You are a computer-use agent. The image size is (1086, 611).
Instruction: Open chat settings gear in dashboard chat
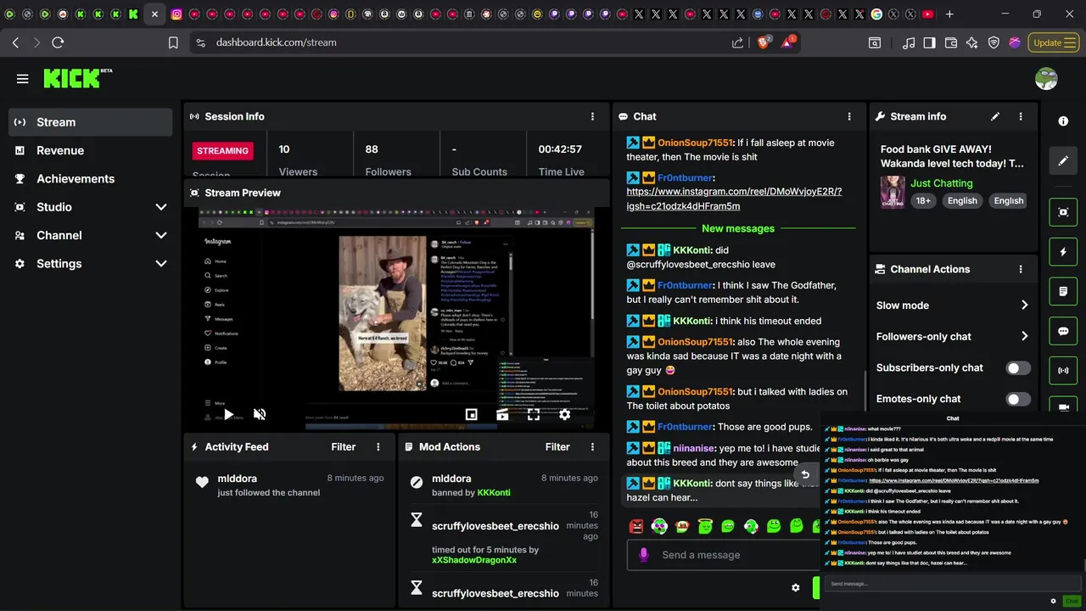pos(795,587)
